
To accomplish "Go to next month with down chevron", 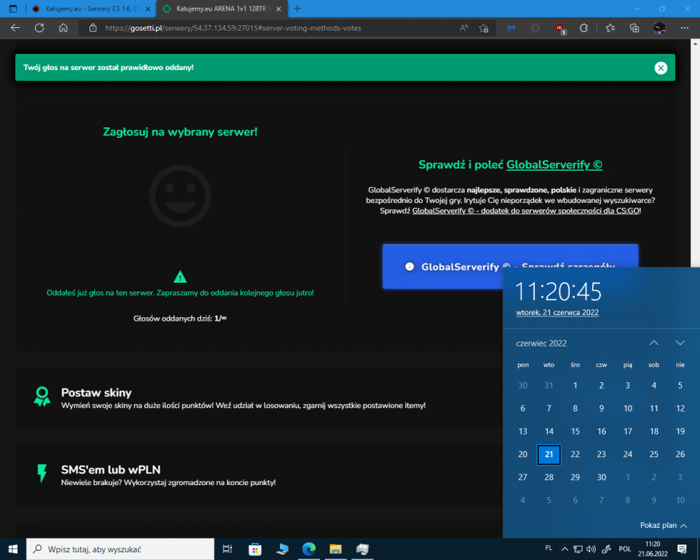I will 680,343.
